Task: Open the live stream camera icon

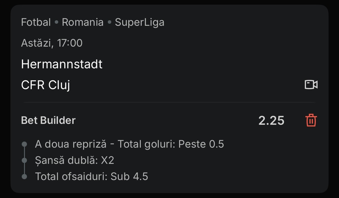Action: (x=311, y=85)
